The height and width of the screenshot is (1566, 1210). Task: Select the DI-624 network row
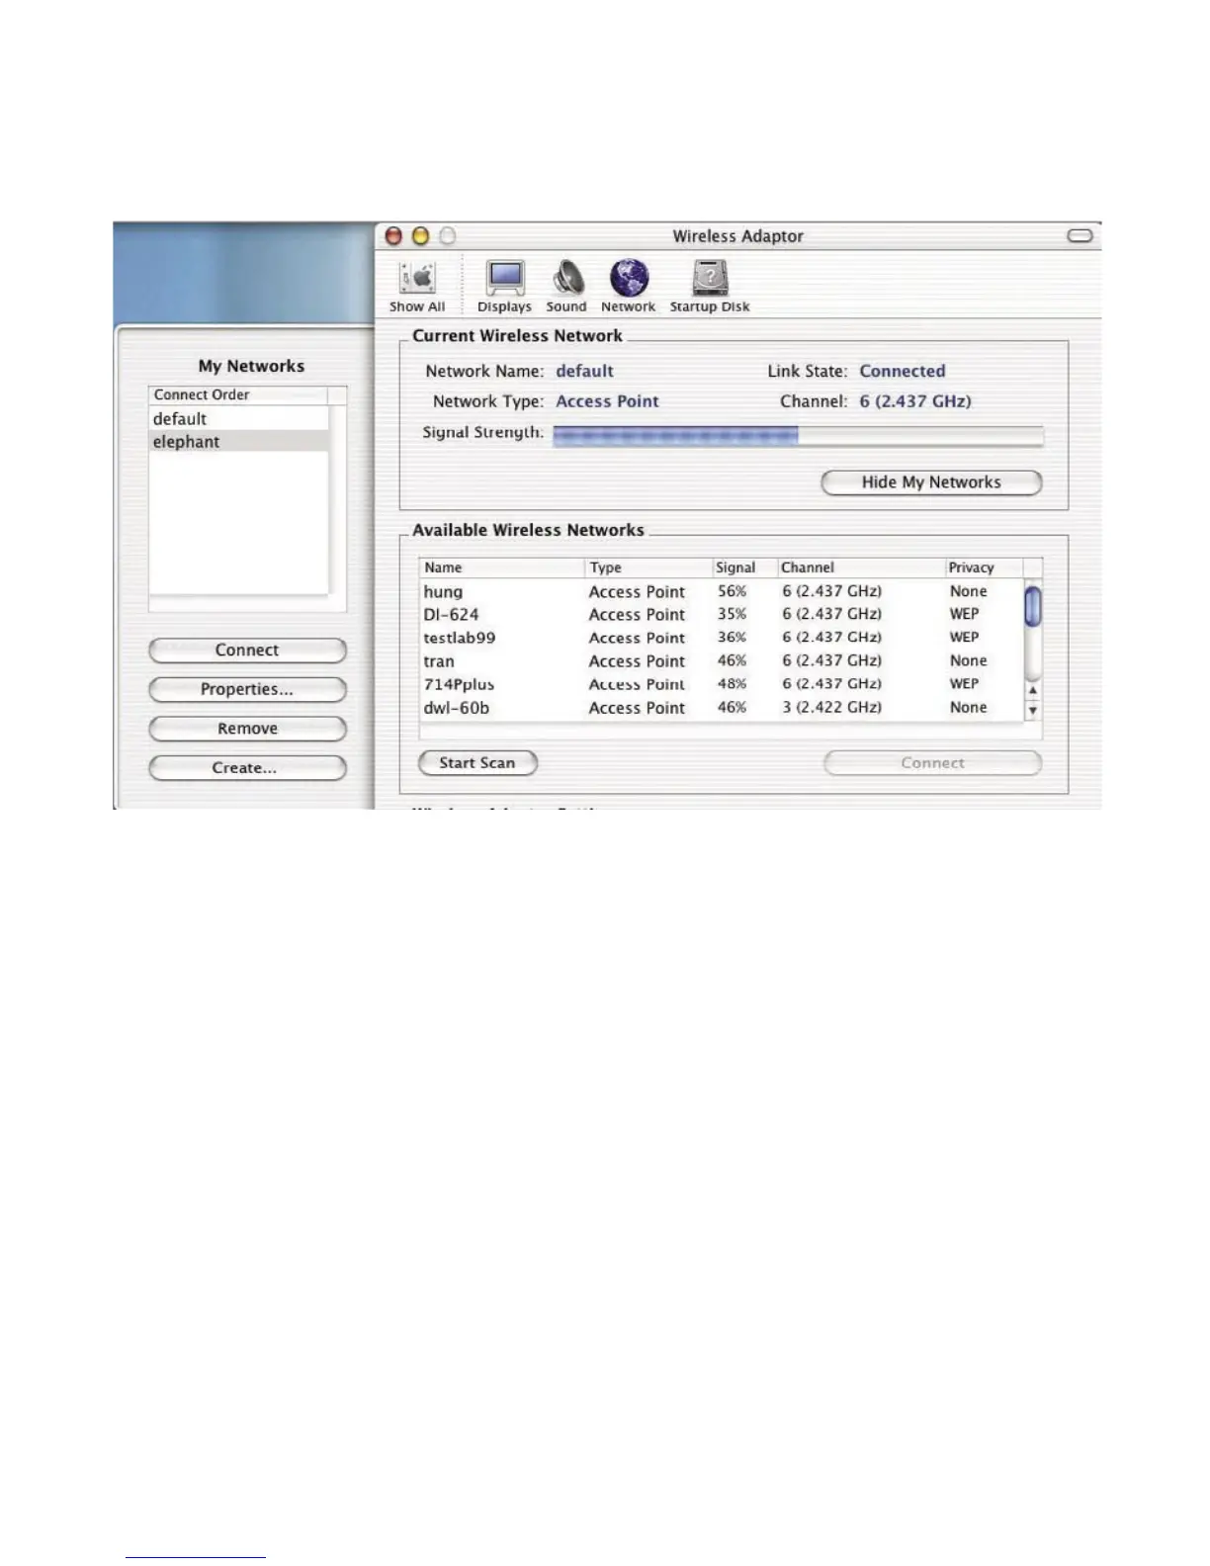[722, 615]
